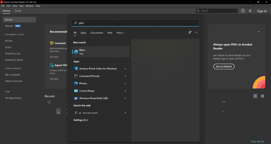271x144 pixels.
Task: Click the PDF file icon in Recent list
Action: (58, 111)
